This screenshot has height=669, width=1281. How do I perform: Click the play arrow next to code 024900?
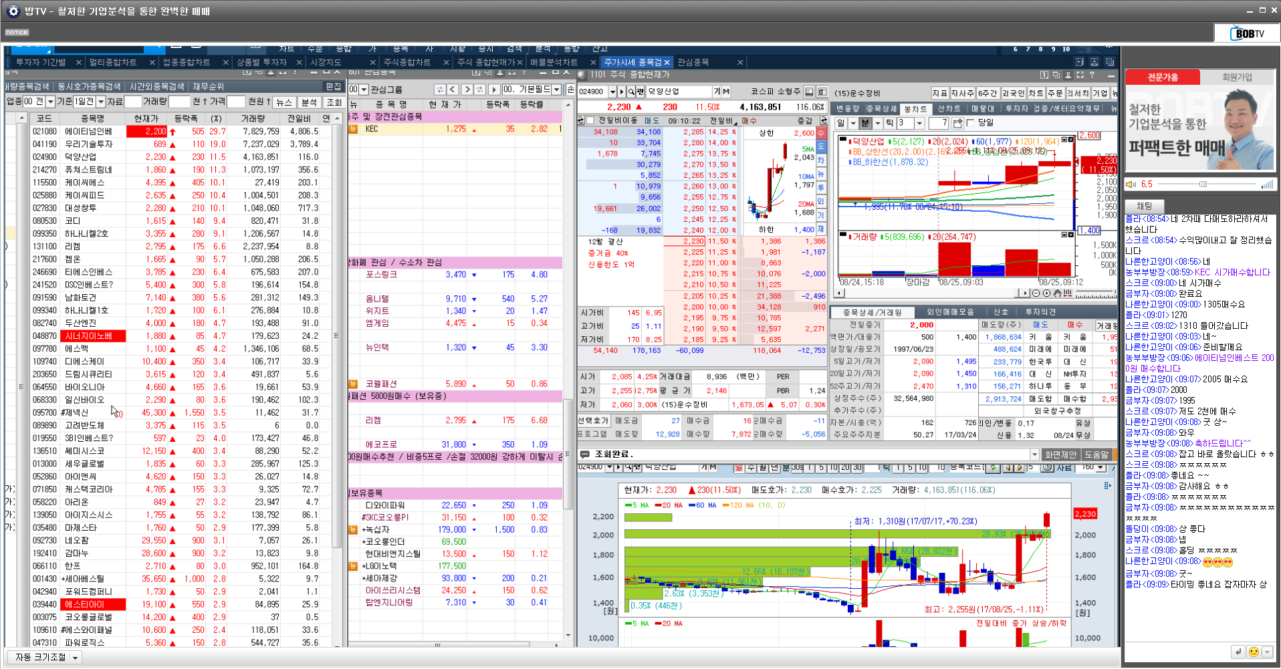622,92
